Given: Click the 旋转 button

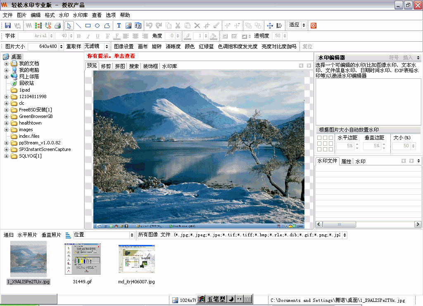Looking at the screenshot, I should coord(157,47).
